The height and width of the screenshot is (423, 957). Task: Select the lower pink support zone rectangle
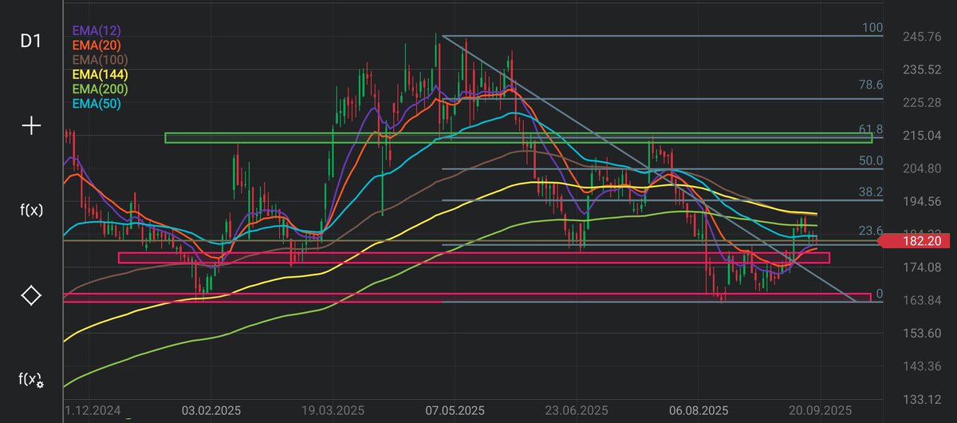467,298
